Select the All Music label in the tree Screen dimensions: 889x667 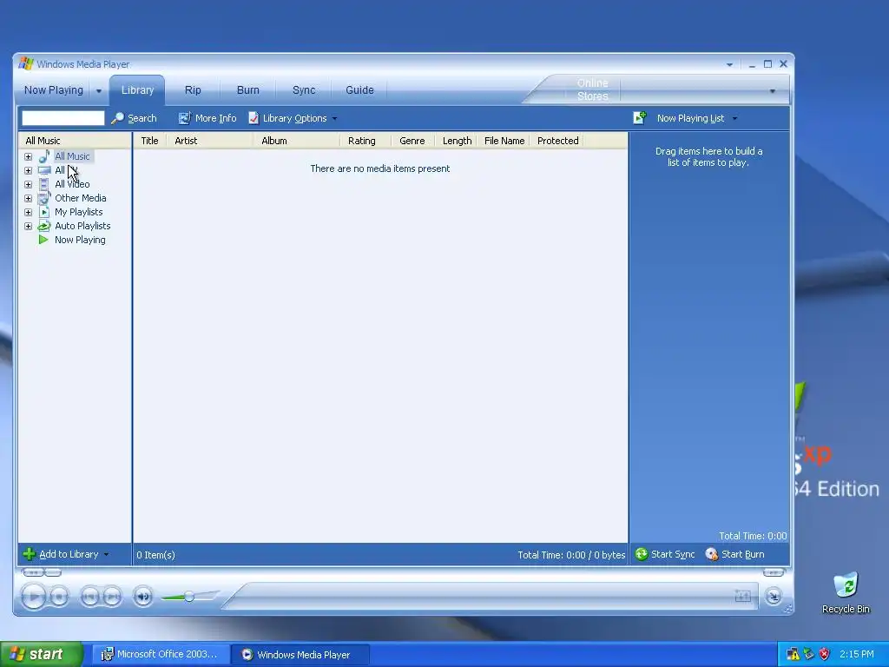coord(72,156)
